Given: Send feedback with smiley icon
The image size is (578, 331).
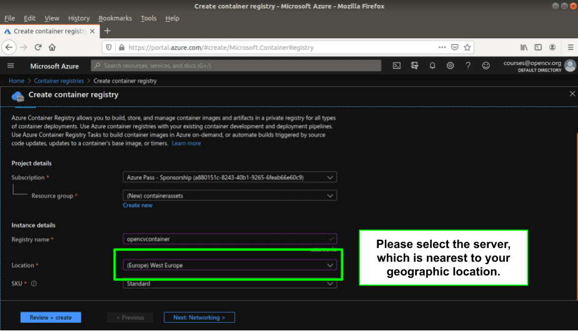Looking at the screenshot, I should pyautogui.click(x=486, y=66).
